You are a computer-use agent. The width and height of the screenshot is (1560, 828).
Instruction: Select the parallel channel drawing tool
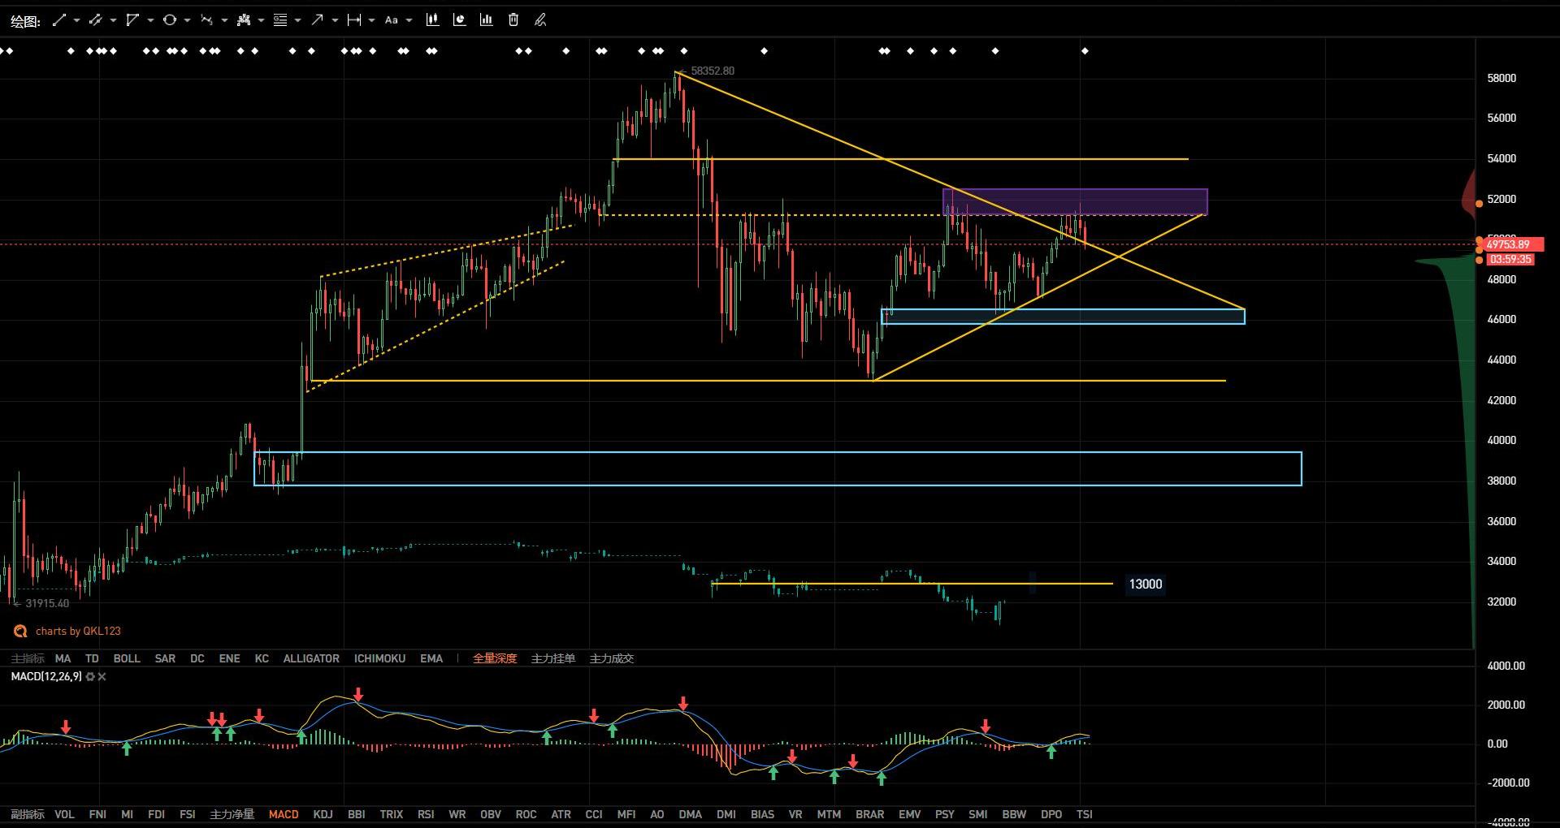point(96,20)
